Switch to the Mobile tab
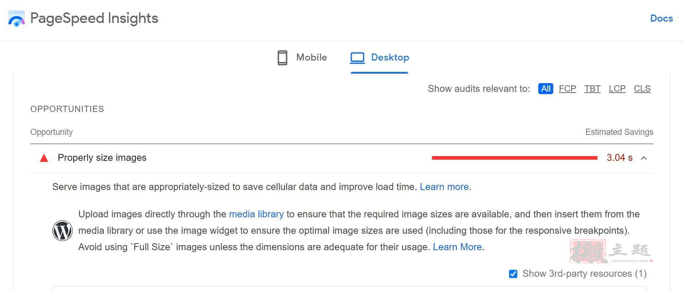Image resolution: width=684 pixels, height=291 pixels. pos(302,58)
